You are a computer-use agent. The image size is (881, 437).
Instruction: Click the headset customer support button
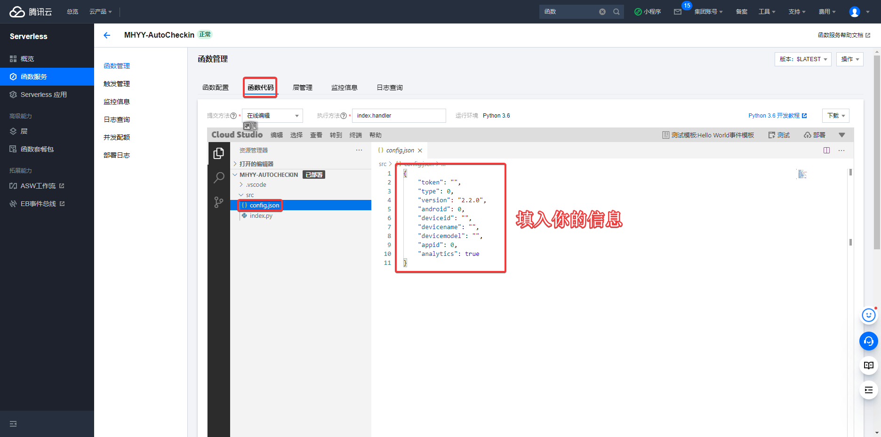[x=868, y=341]
